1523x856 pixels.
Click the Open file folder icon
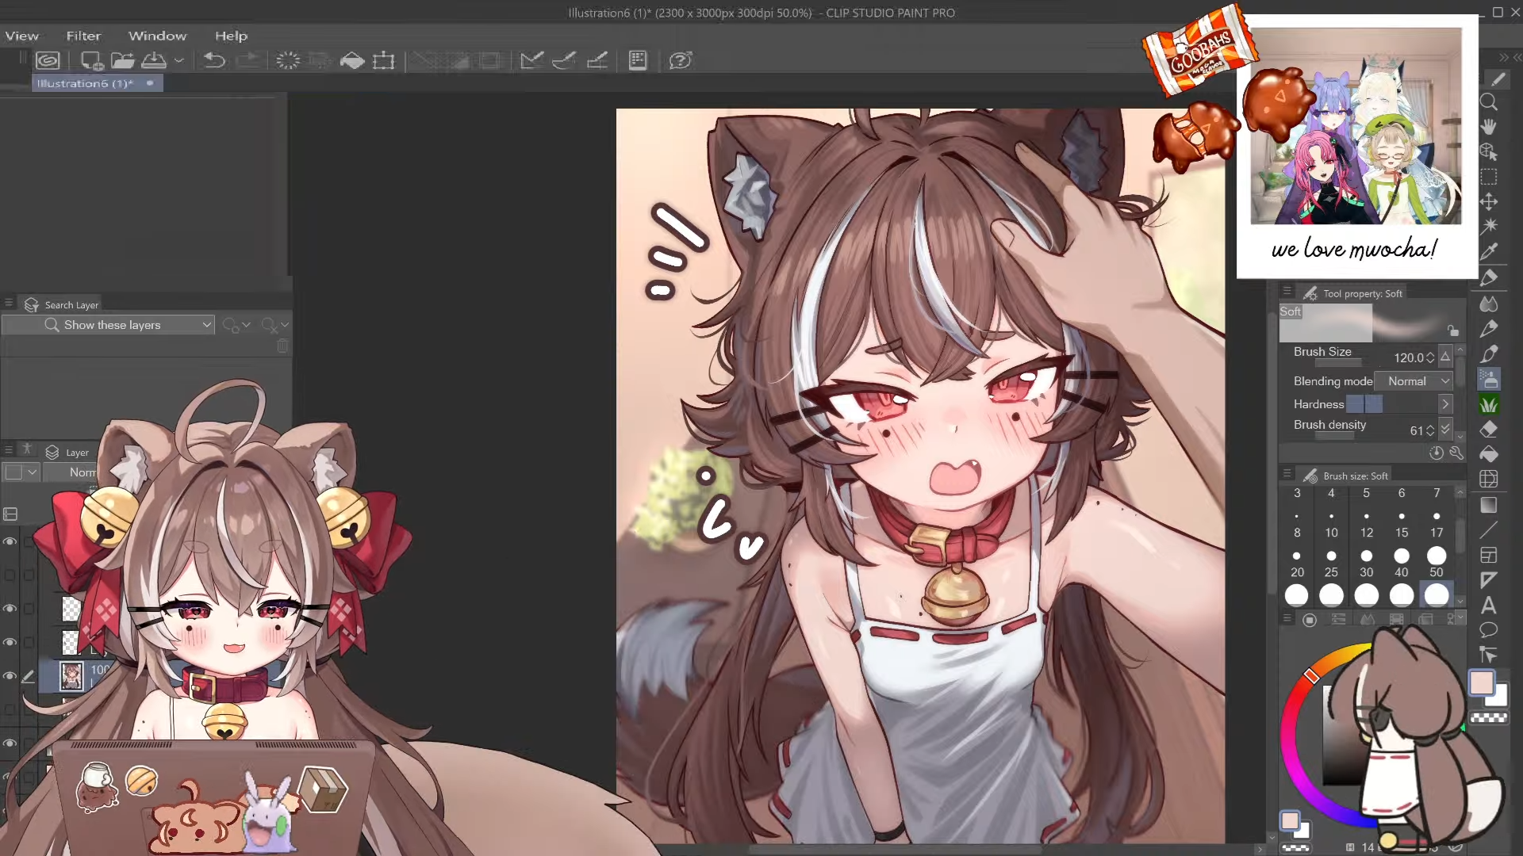pos(122,60)
